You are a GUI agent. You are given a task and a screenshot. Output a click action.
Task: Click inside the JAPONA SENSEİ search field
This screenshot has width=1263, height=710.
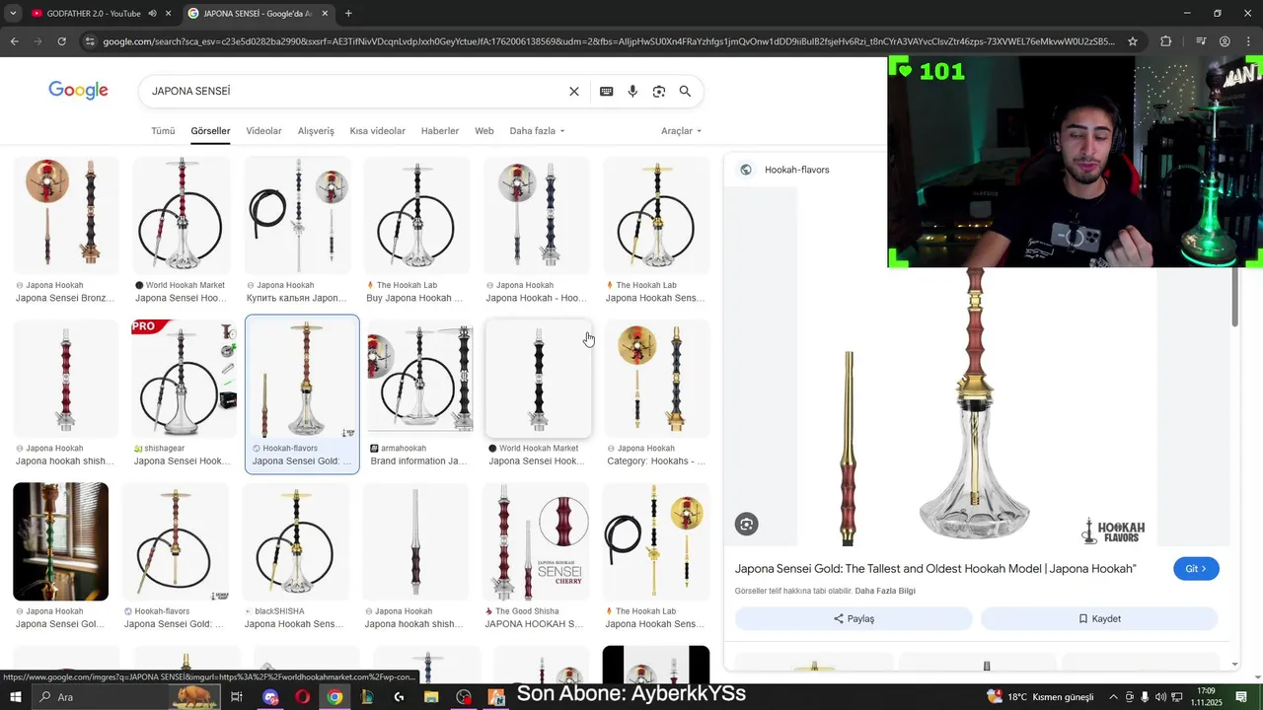pos(355,91)
